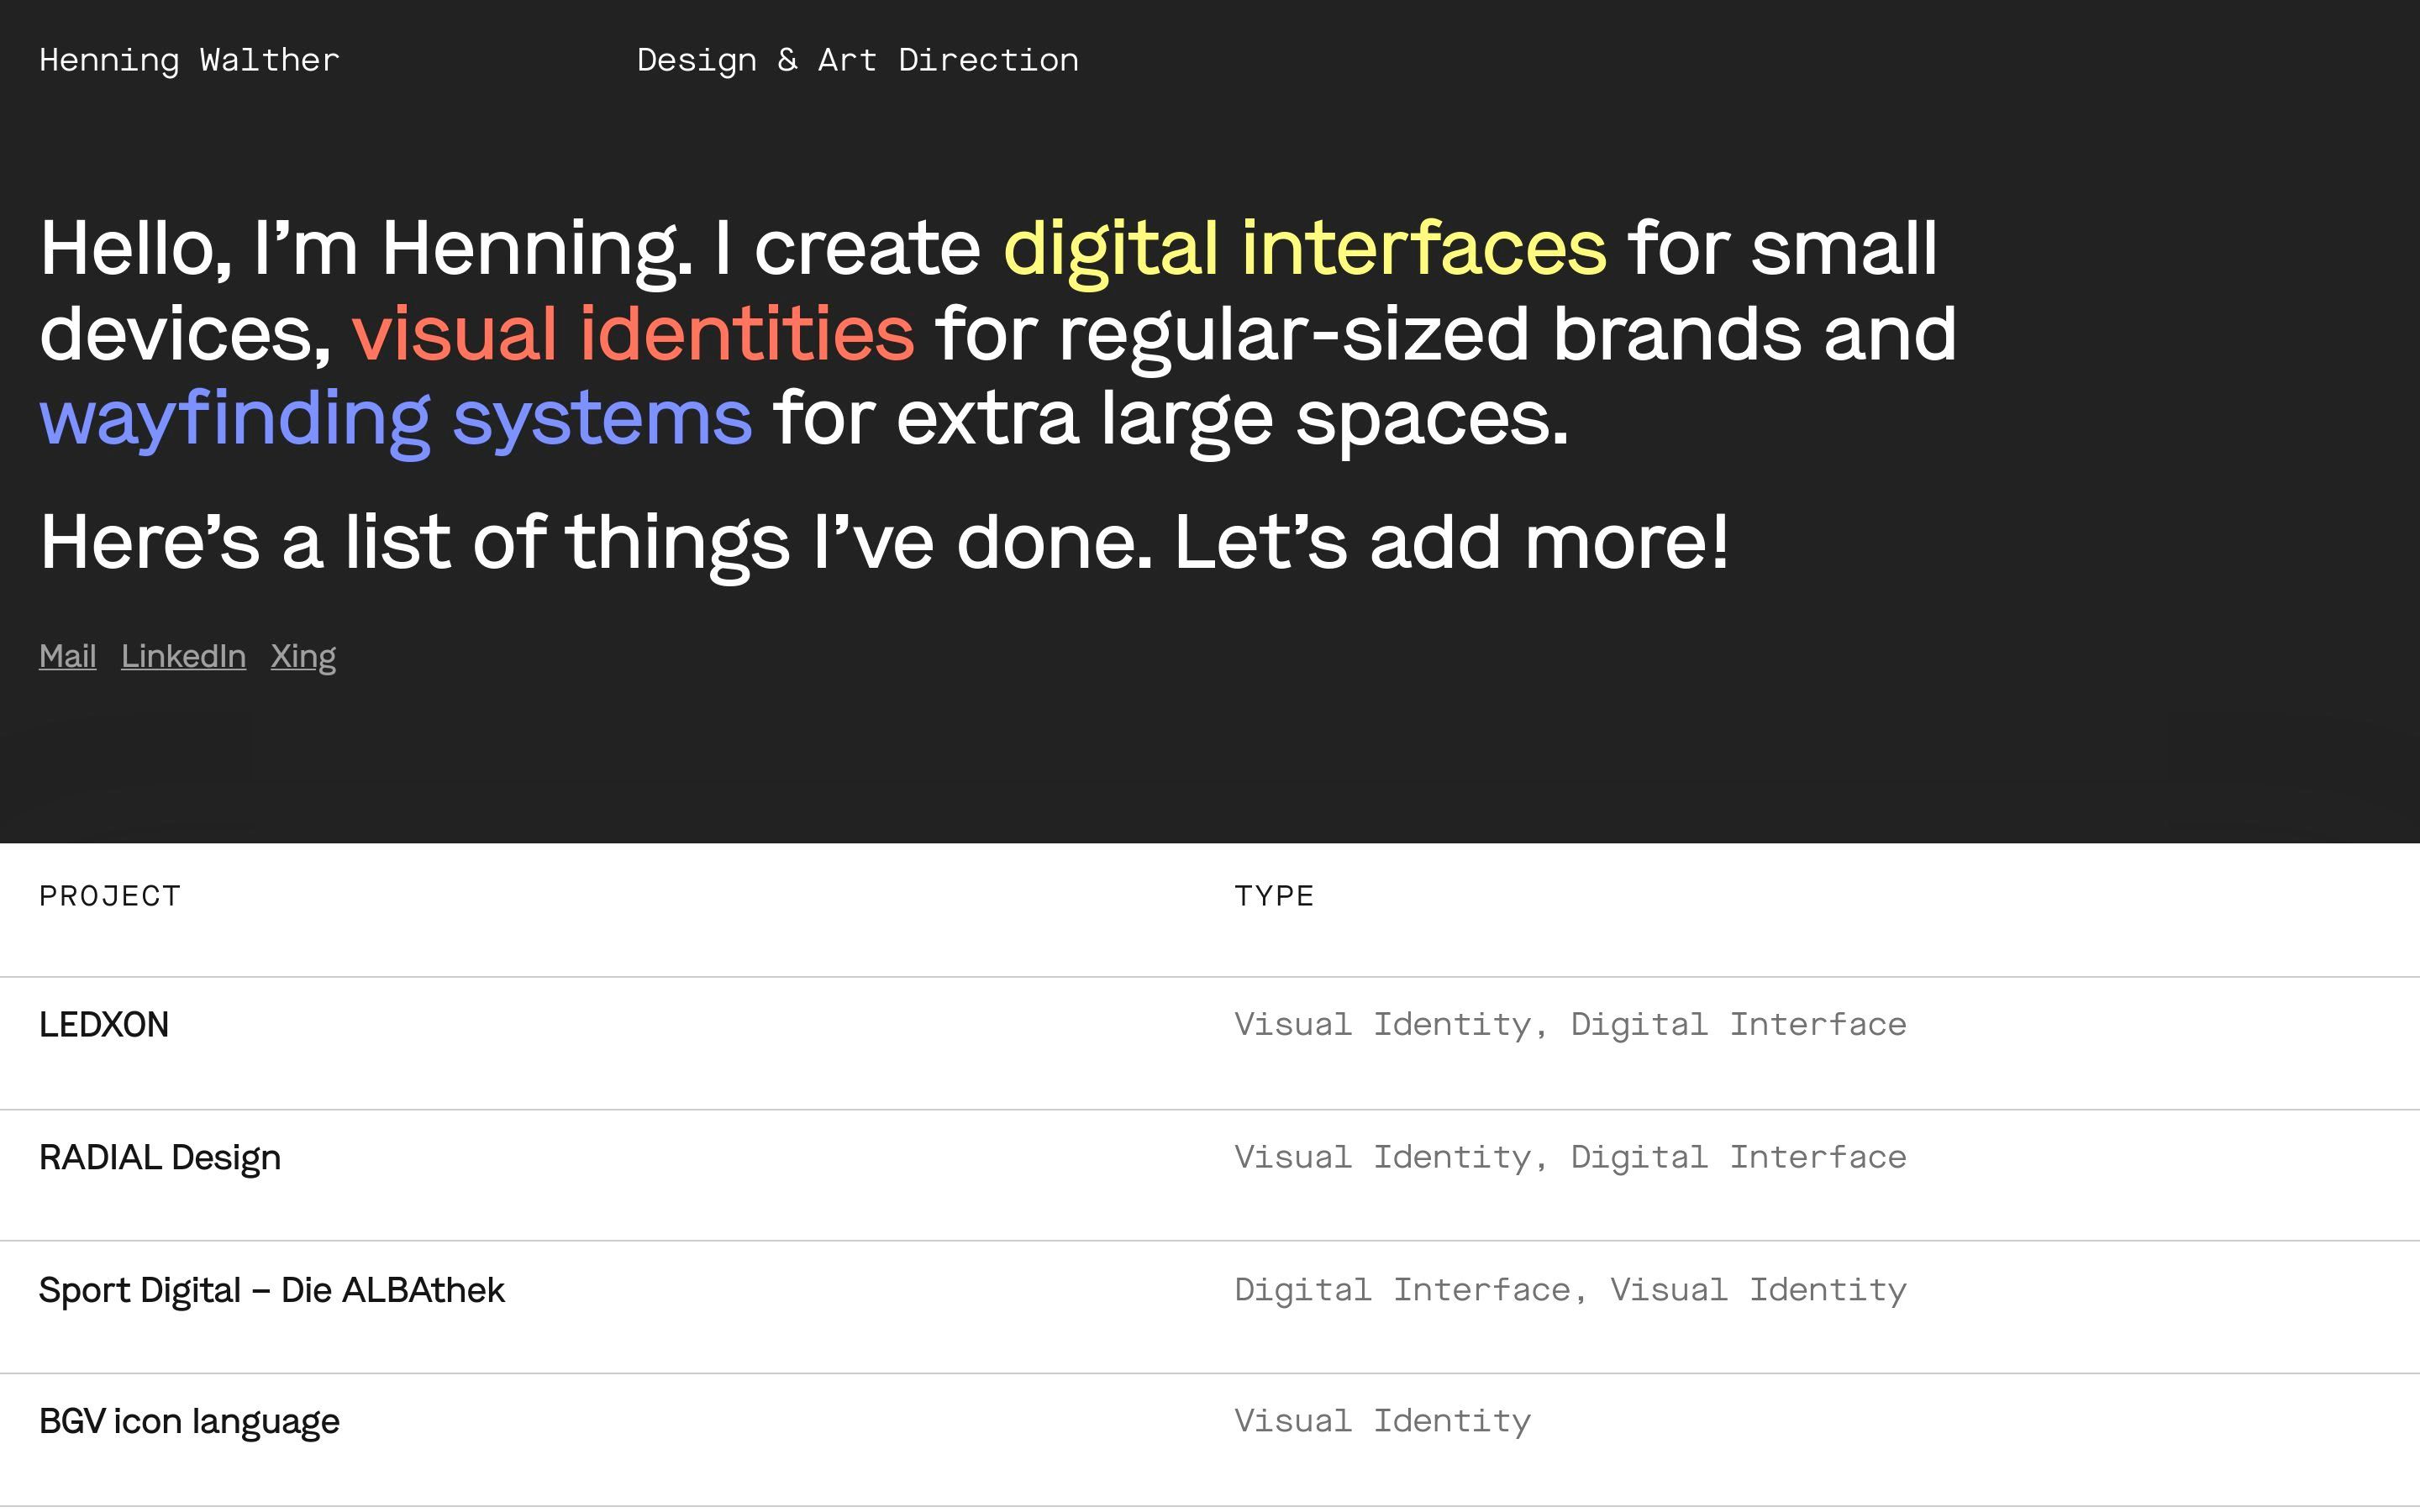Click the red "visual identities" text
Viewport: 2420px width, 1512px height.
[632, 333]
